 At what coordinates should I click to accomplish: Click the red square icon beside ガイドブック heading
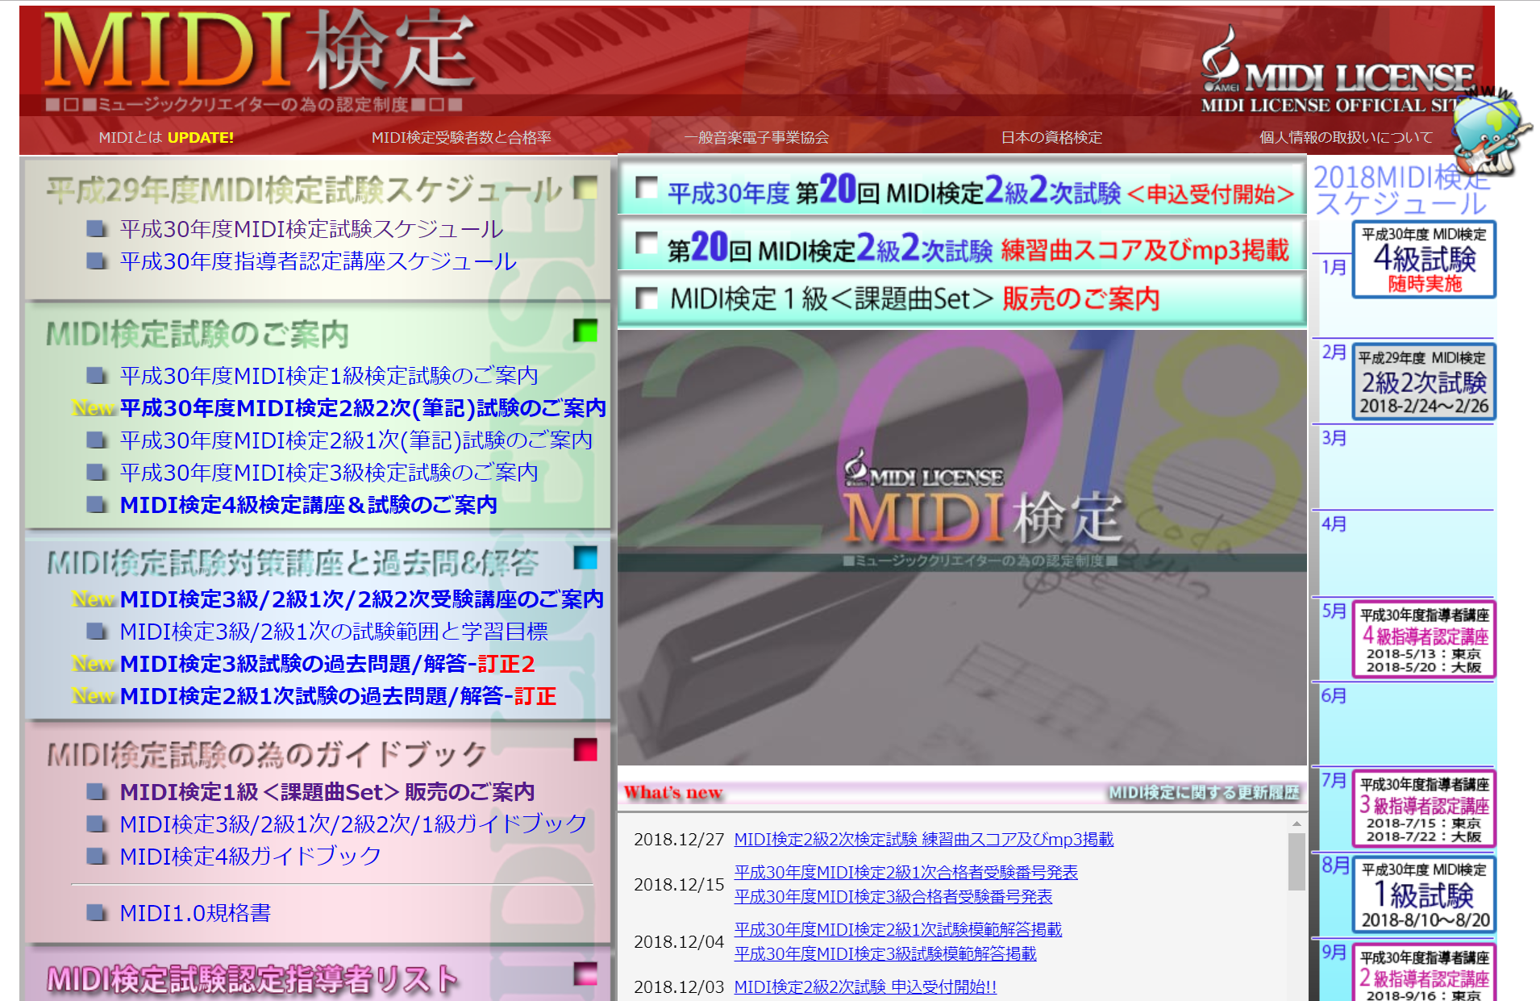pyautogui.click(x=586, y=750)
